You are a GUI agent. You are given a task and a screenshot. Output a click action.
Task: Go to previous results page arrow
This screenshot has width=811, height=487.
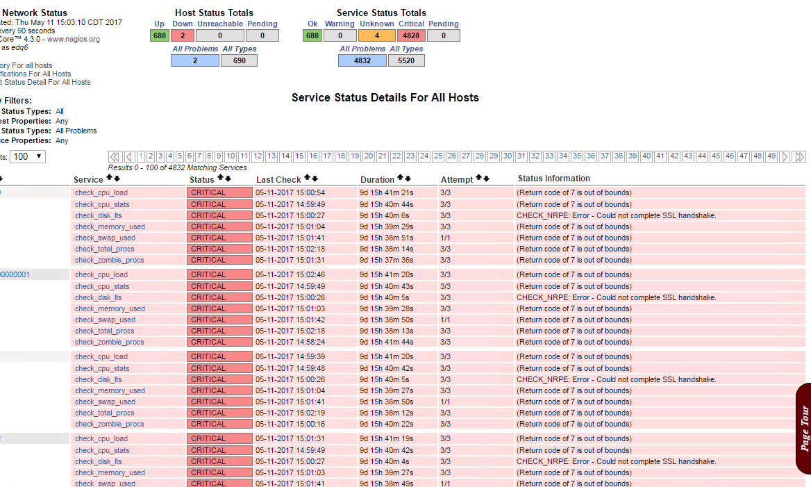[130, 156]
